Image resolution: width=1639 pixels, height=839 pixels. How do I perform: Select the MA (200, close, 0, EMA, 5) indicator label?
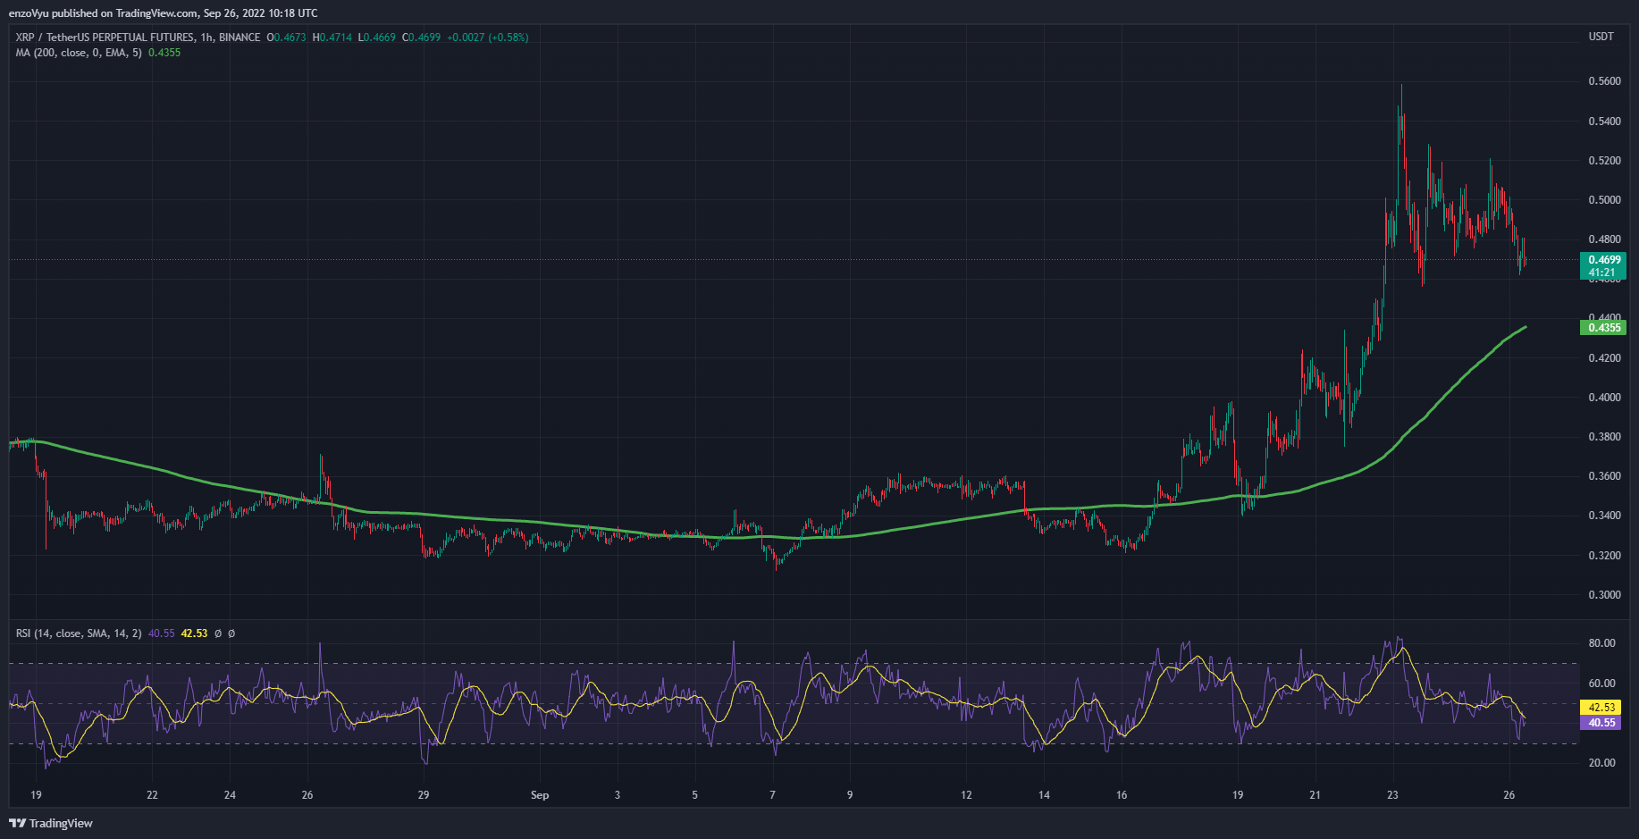coord(79,53)
